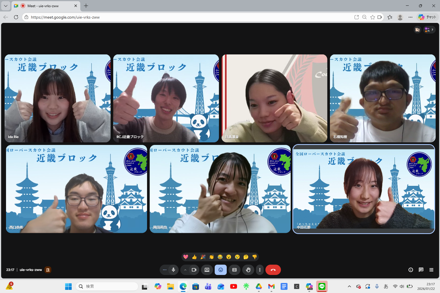Raise your hand in the meeting
Image resolution: width=440 pixels, height=293 pixels.
click(x=248, y=270)
